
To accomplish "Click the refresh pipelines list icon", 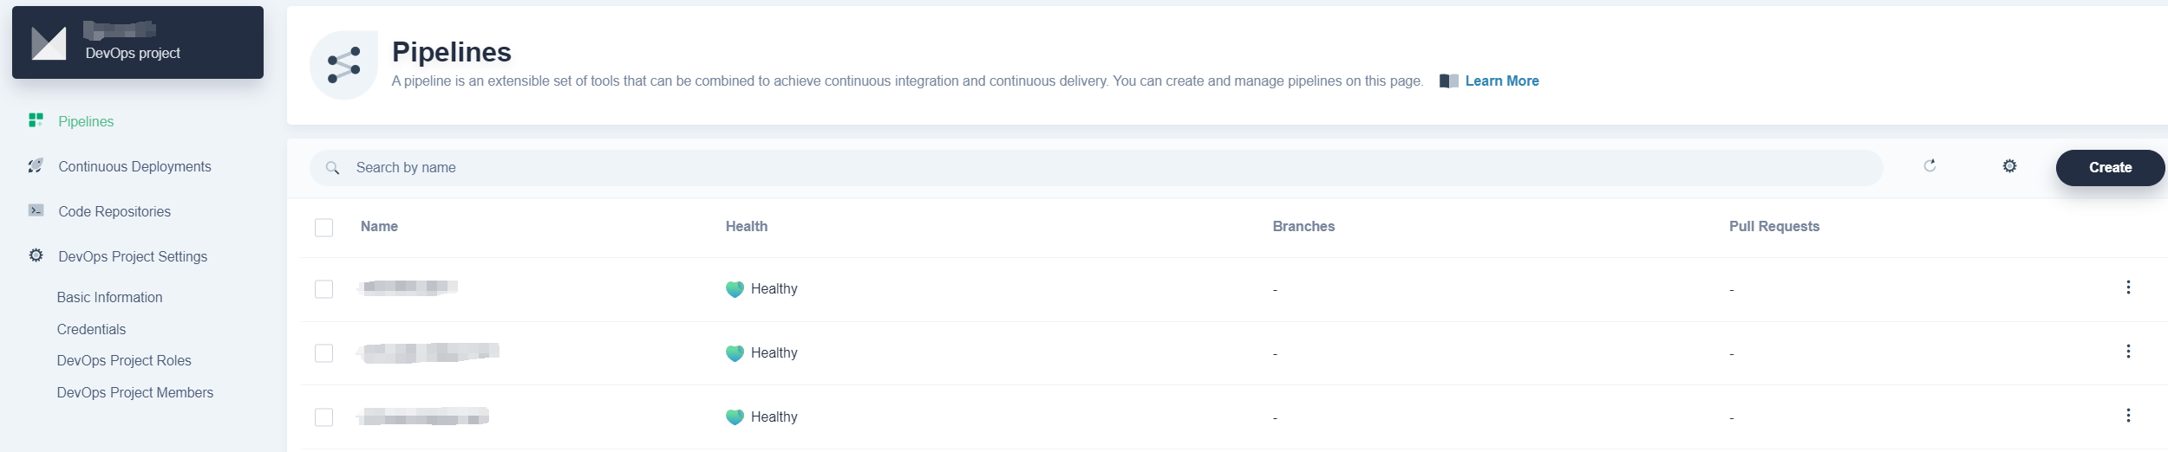I will (1930, 166).
